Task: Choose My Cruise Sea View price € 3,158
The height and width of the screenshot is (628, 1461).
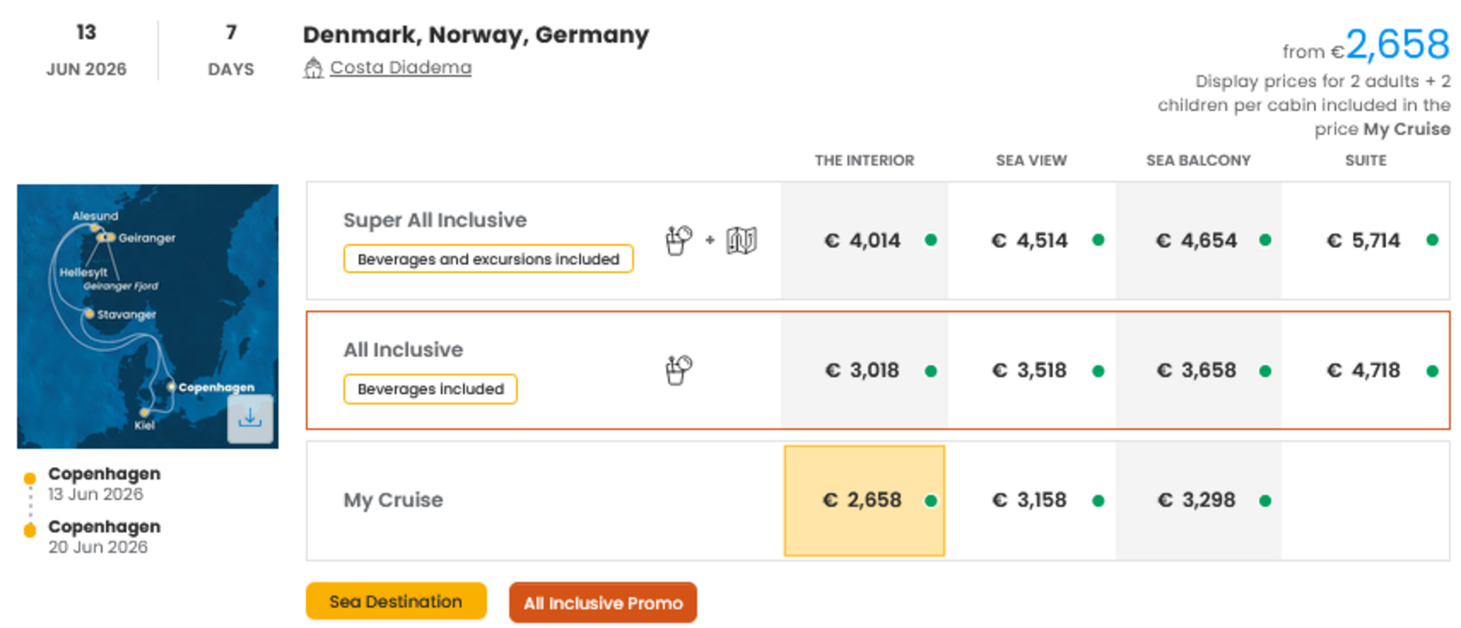Action: (x=1030, y=500)
